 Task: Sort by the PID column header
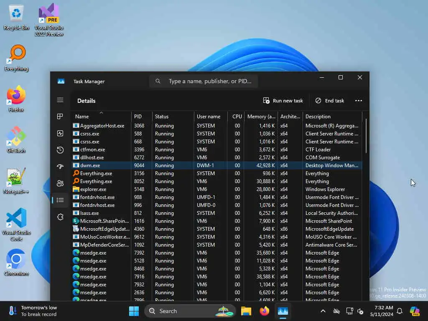pyautogui.click(x=142, y=116)
